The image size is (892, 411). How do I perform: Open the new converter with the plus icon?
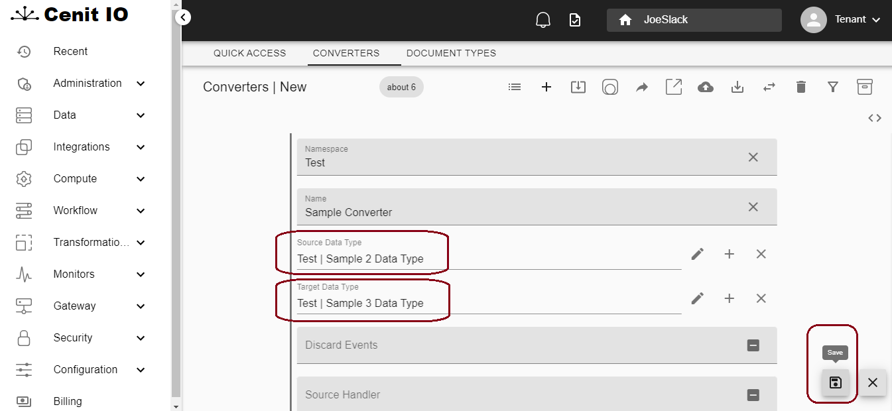click(546, 87)
